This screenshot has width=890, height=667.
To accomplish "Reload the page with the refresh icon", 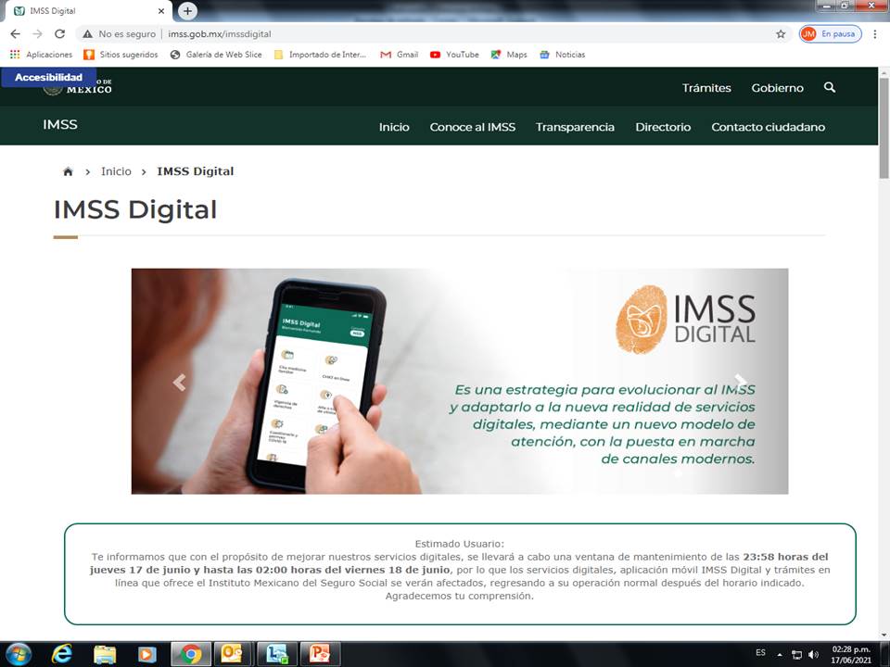I will (59, 34).
